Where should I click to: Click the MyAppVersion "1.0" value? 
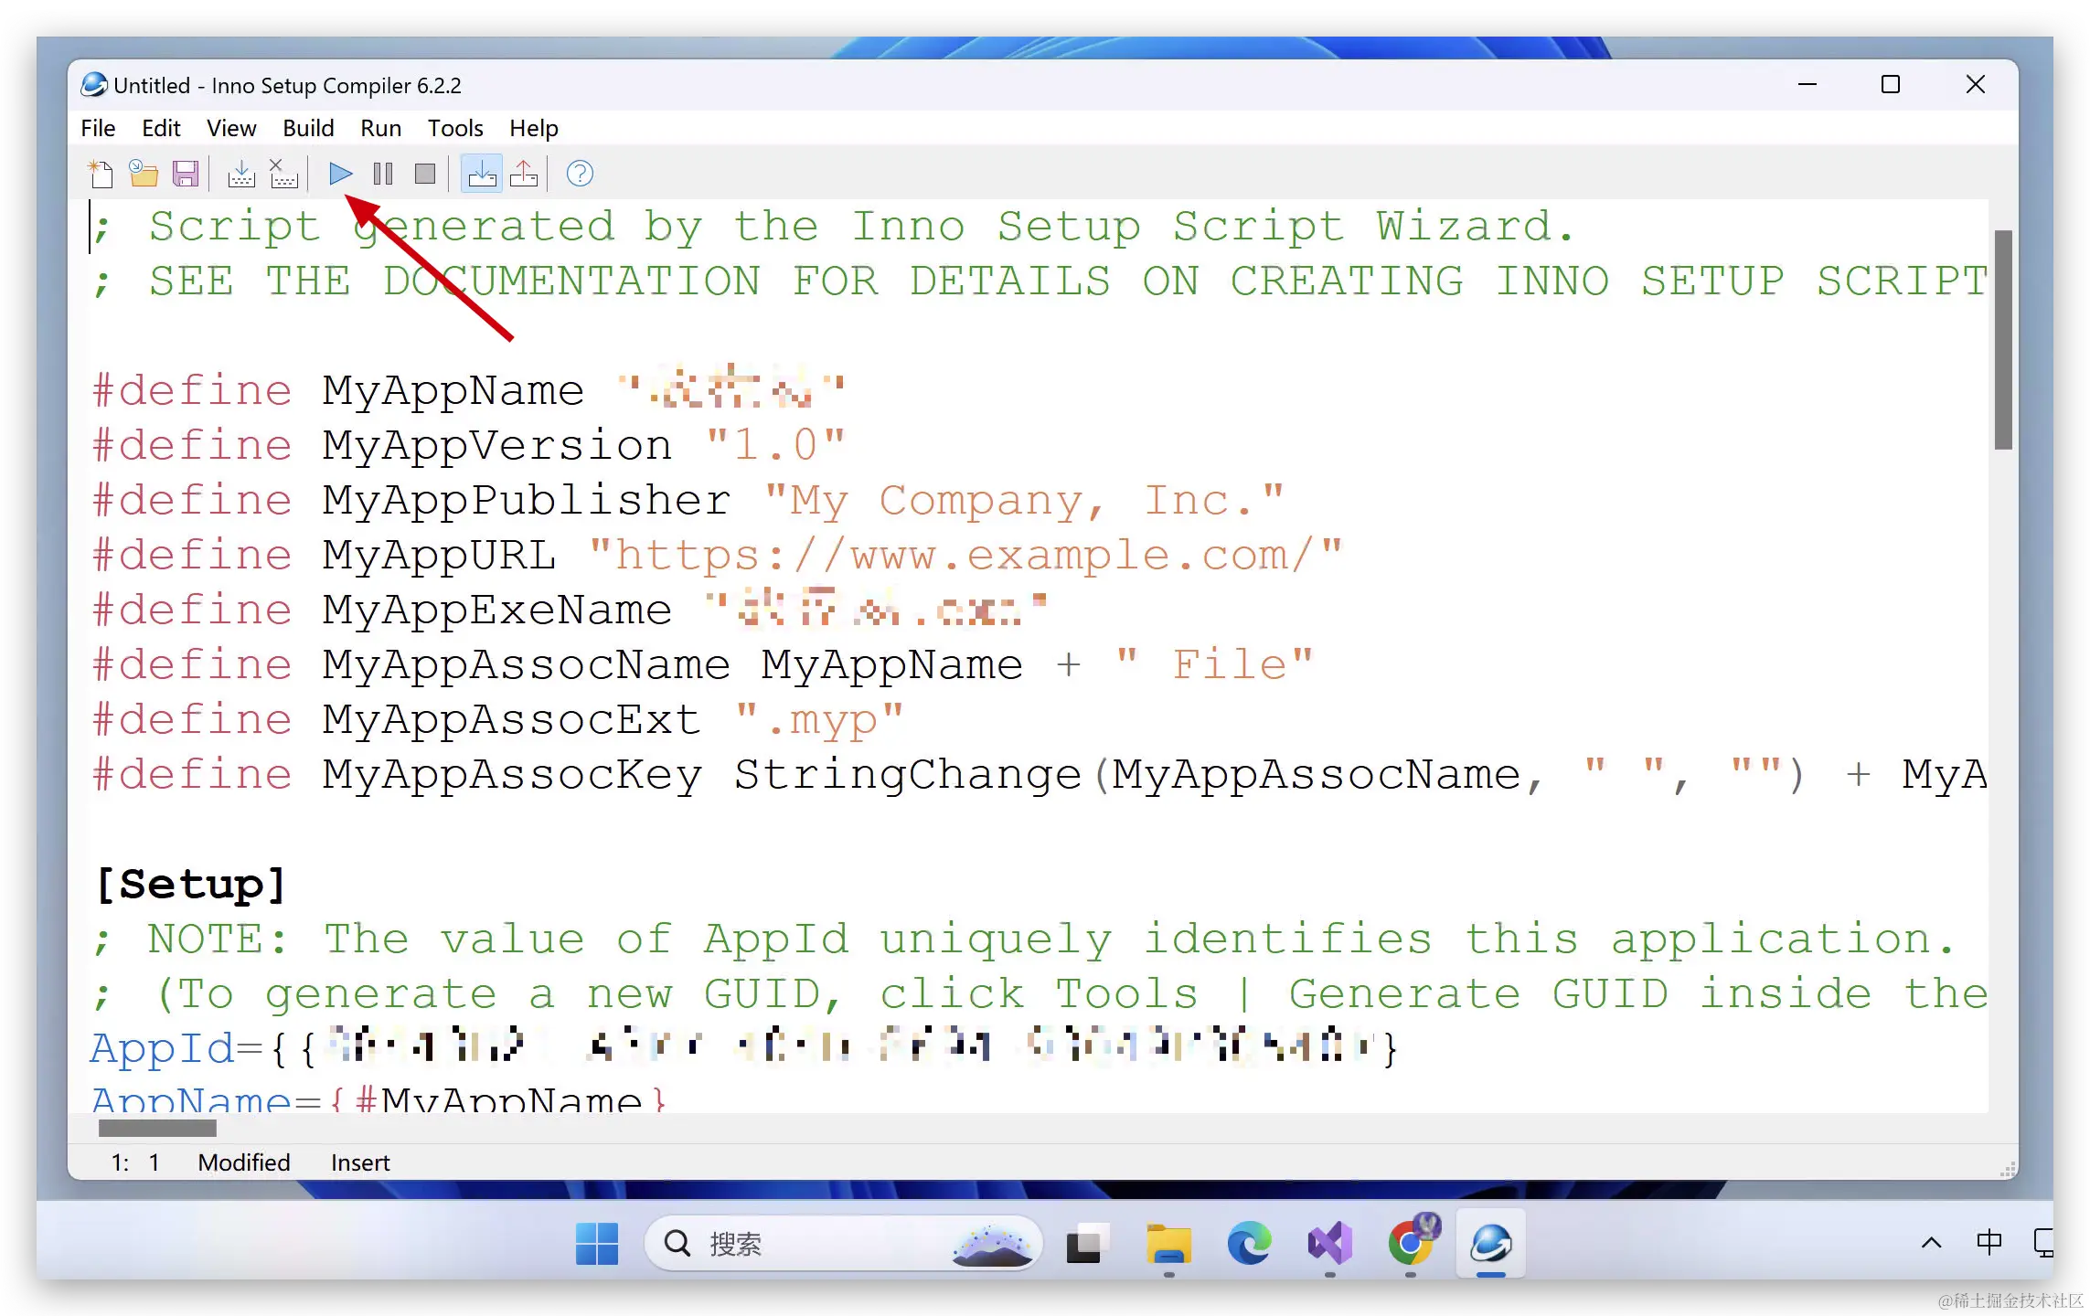click(775, 446)
